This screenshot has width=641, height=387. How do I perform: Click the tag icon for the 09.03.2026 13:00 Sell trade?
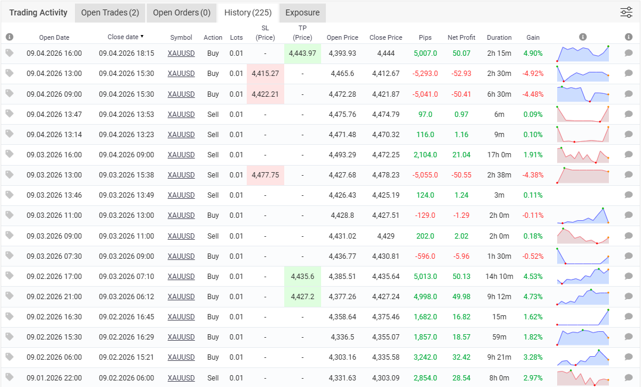(10, 175)
